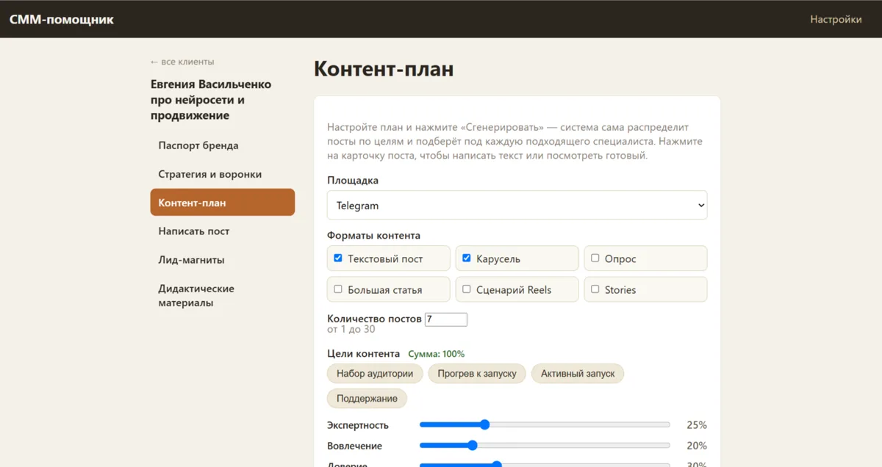The height and width of the screenshot is (467, 882).
Task: Toggle the Stories format checkbox
Action: point(595,289)
